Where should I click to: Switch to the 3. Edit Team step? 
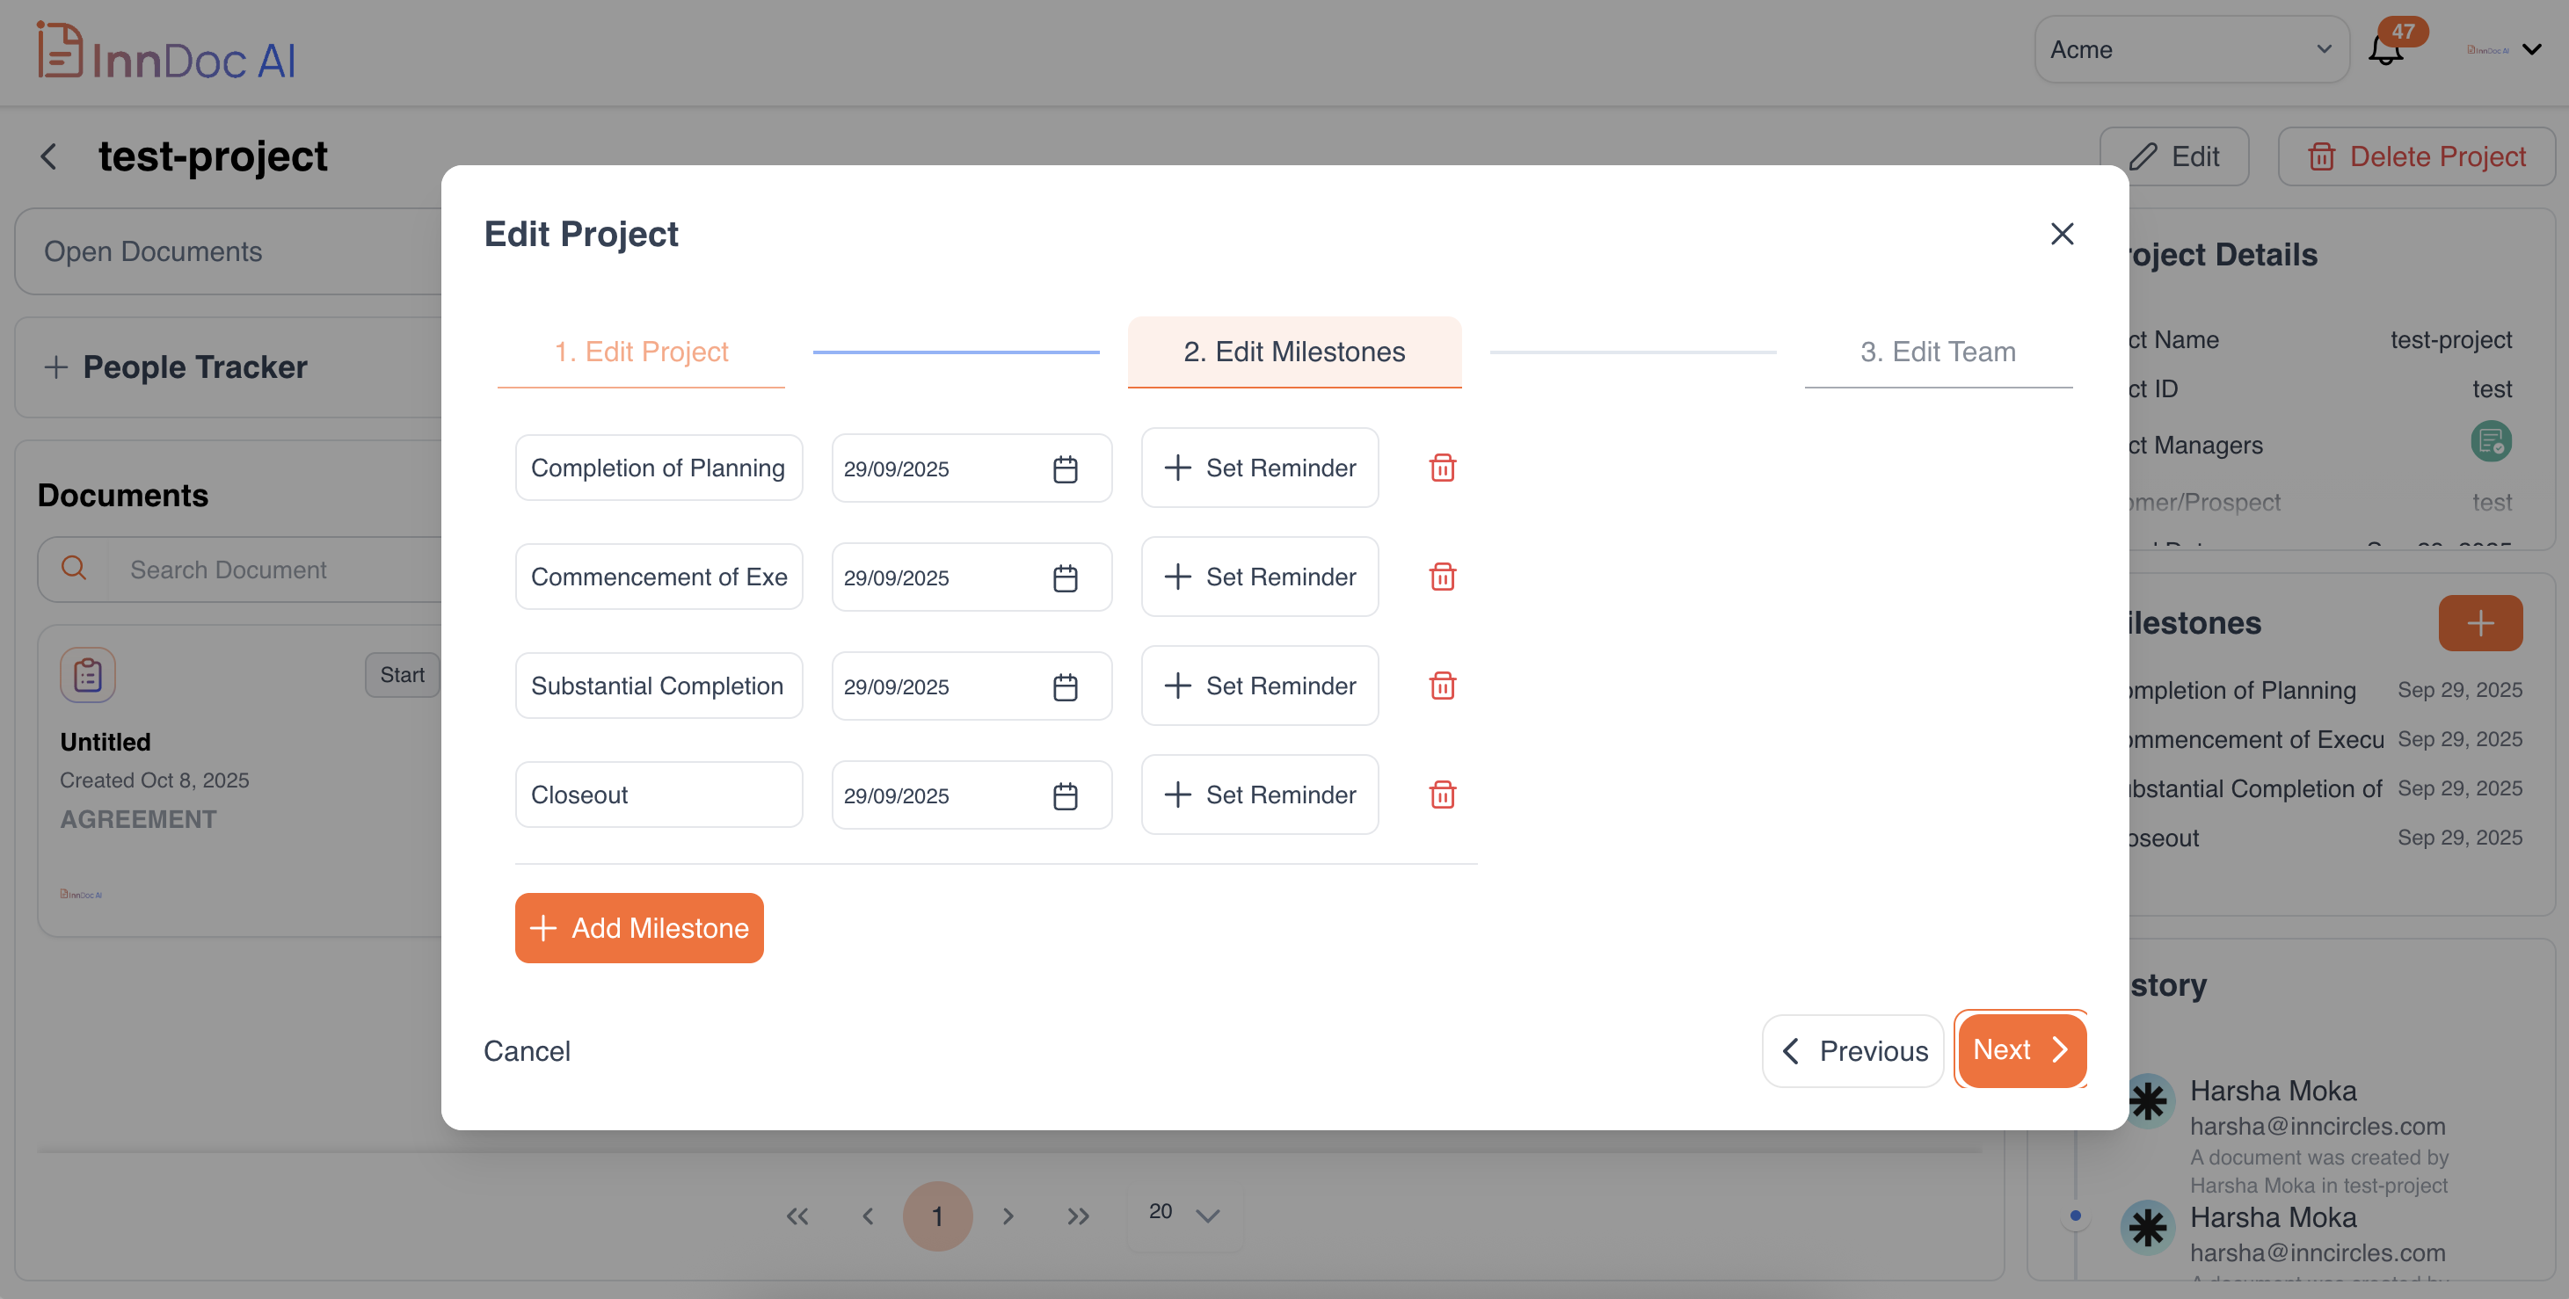[x=1937, y=352]
